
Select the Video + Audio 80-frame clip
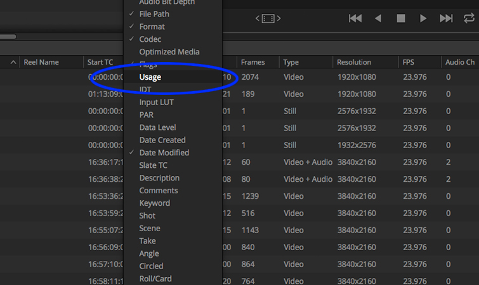pyautogui.click(x=240, y=179)
